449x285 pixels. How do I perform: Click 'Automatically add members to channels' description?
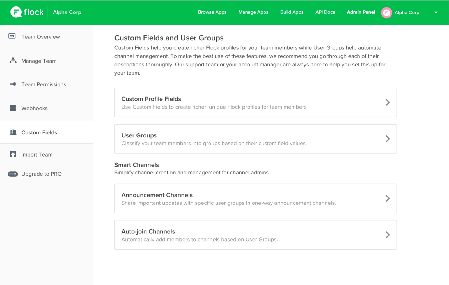coord(200,239)
